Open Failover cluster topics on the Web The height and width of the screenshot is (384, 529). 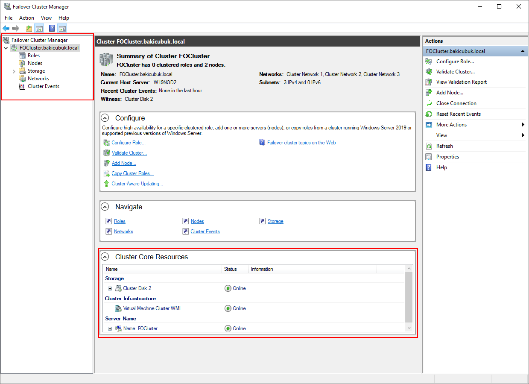pyautogui.click(x=301, y=143)
